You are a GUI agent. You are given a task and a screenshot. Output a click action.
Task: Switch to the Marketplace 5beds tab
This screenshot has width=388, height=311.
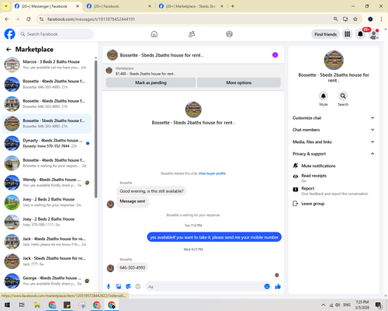(191, 6)
